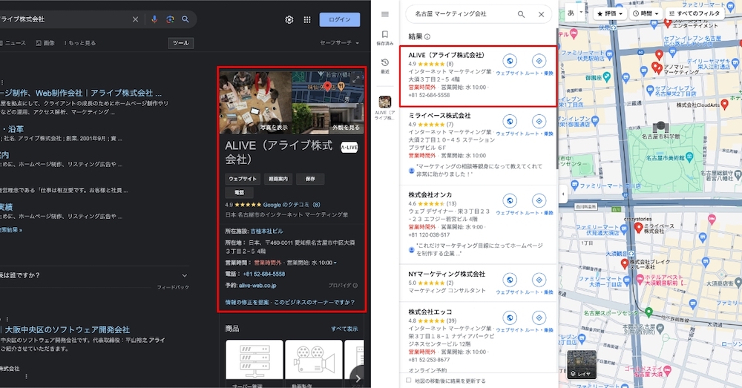Open Google のクチコミ (8) reviews link
Screen dimensions: 742x388
click(292, 205)
